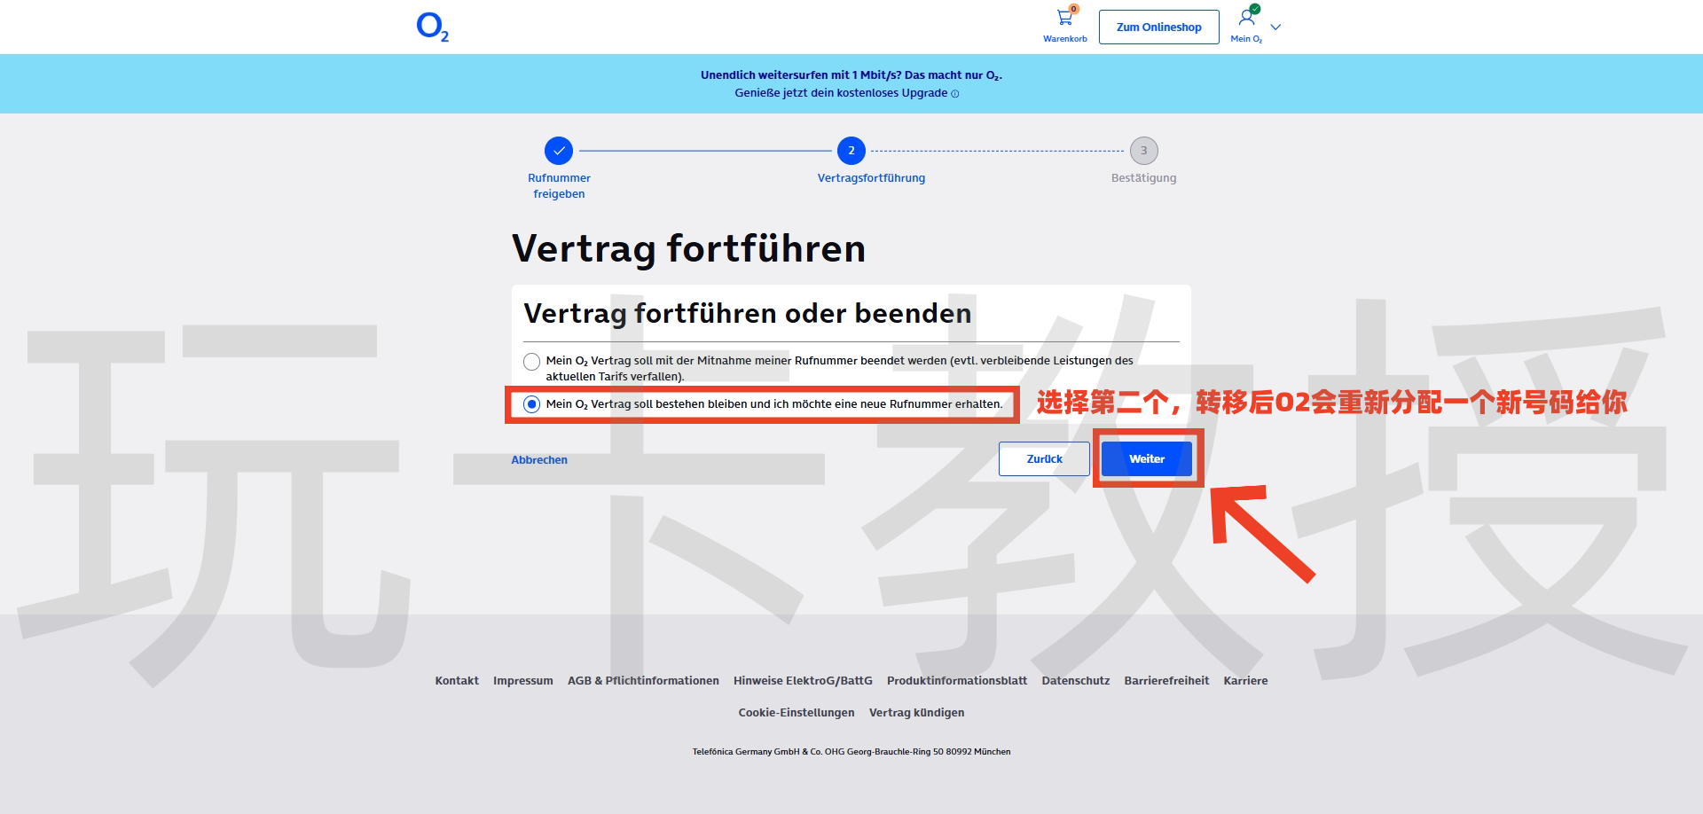Click info icon next to kostenloses Upgrade
1703x814 pixels.
click(x=954, y=94)
